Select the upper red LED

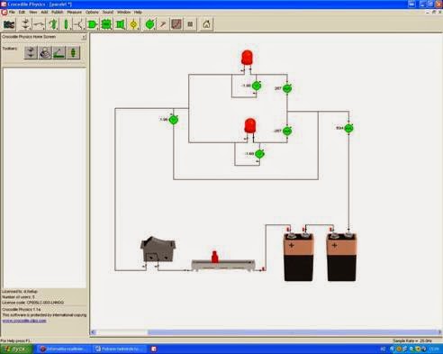pyautogui.click(x=247, y=58)
